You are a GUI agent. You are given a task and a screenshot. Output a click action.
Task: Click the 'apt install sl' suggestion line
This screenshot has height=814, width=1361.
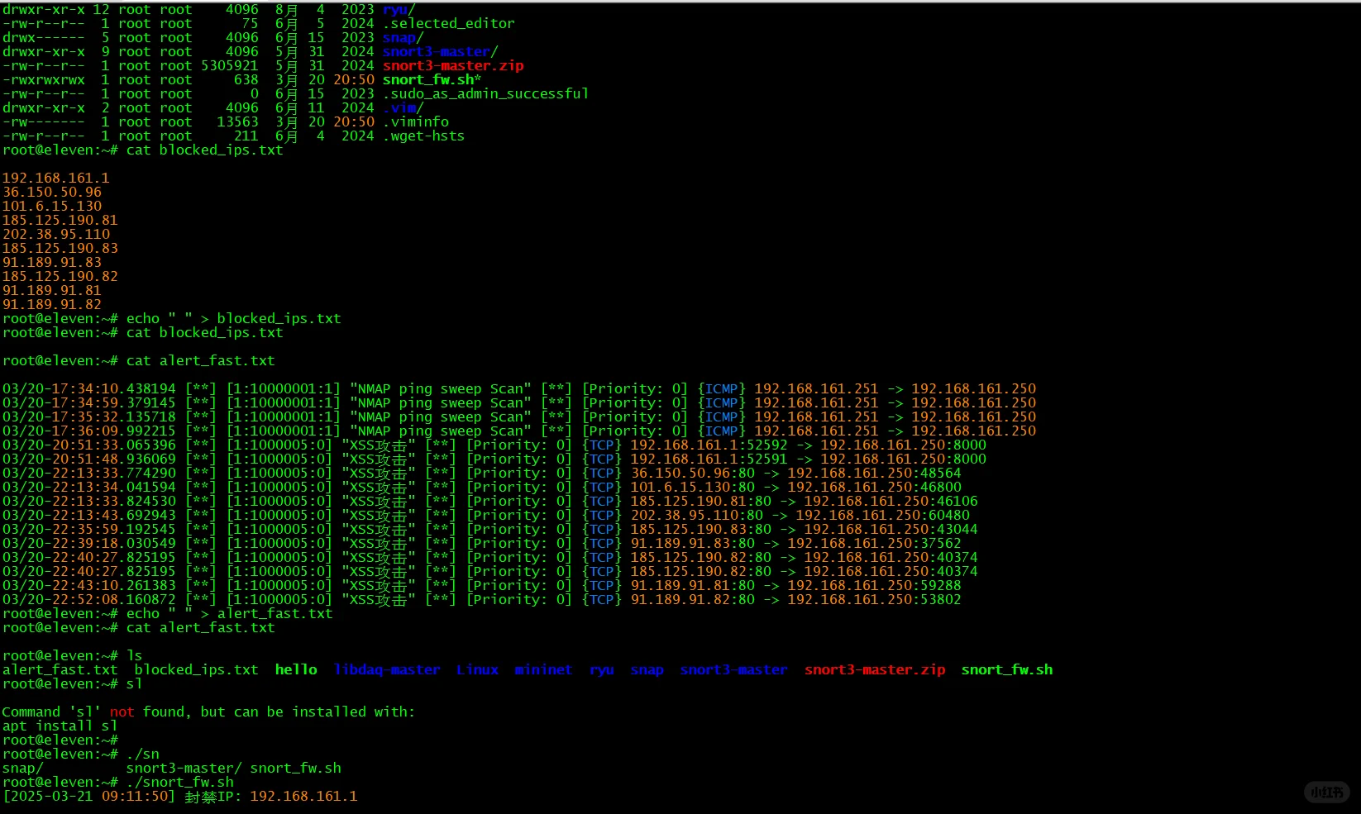point(60,726)
